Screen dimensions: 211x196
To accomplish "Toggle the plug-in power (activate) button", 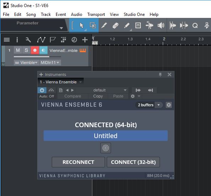I will click(x=42, y=90).
